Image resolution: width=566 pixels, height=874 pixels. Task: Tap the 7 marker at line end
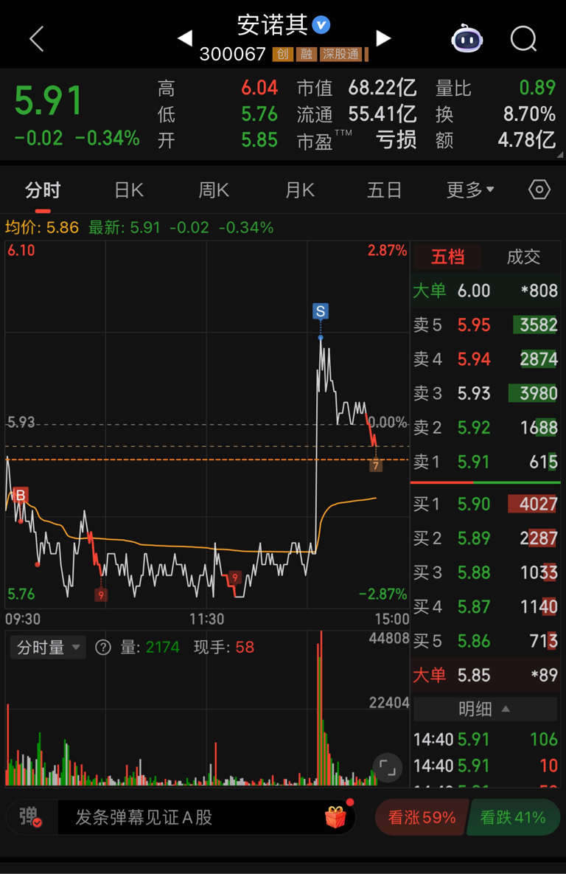click(376, 465)
